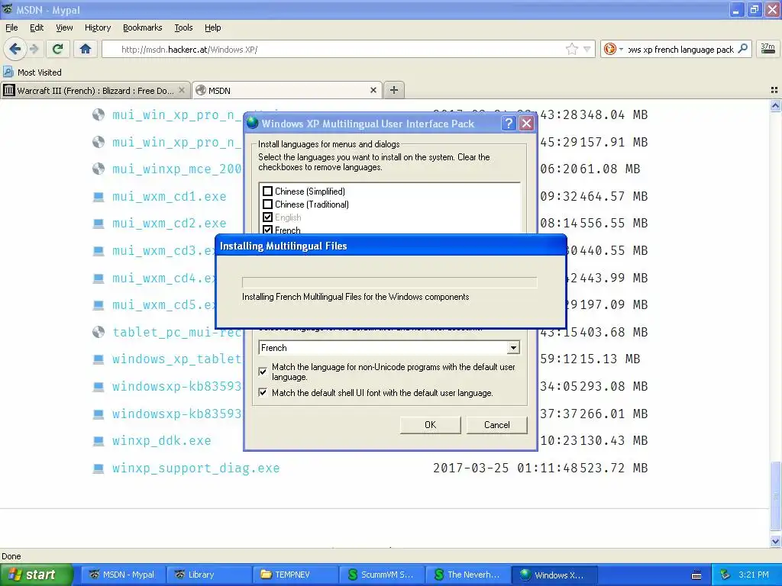Viewport: 782px width, 586px height.
Task: Click the Forward arrow in navigation bar
Action: [34, 49]
